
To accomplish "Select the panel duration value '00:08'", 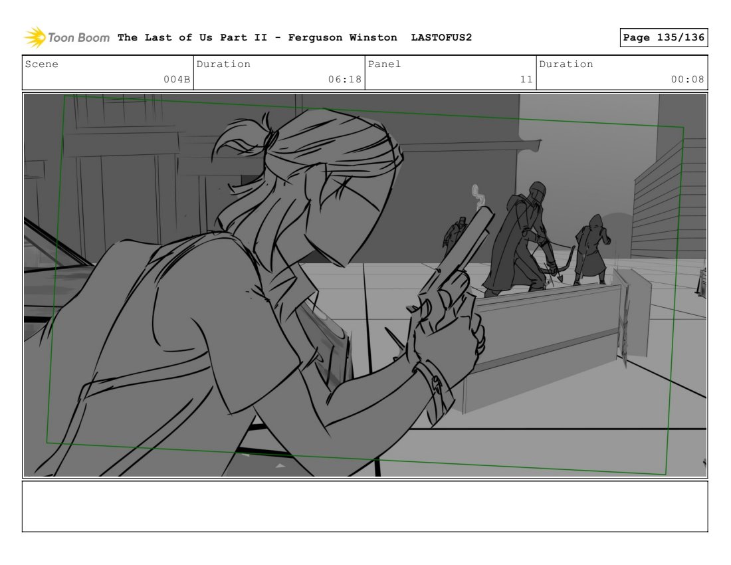I will pos(687,79).
